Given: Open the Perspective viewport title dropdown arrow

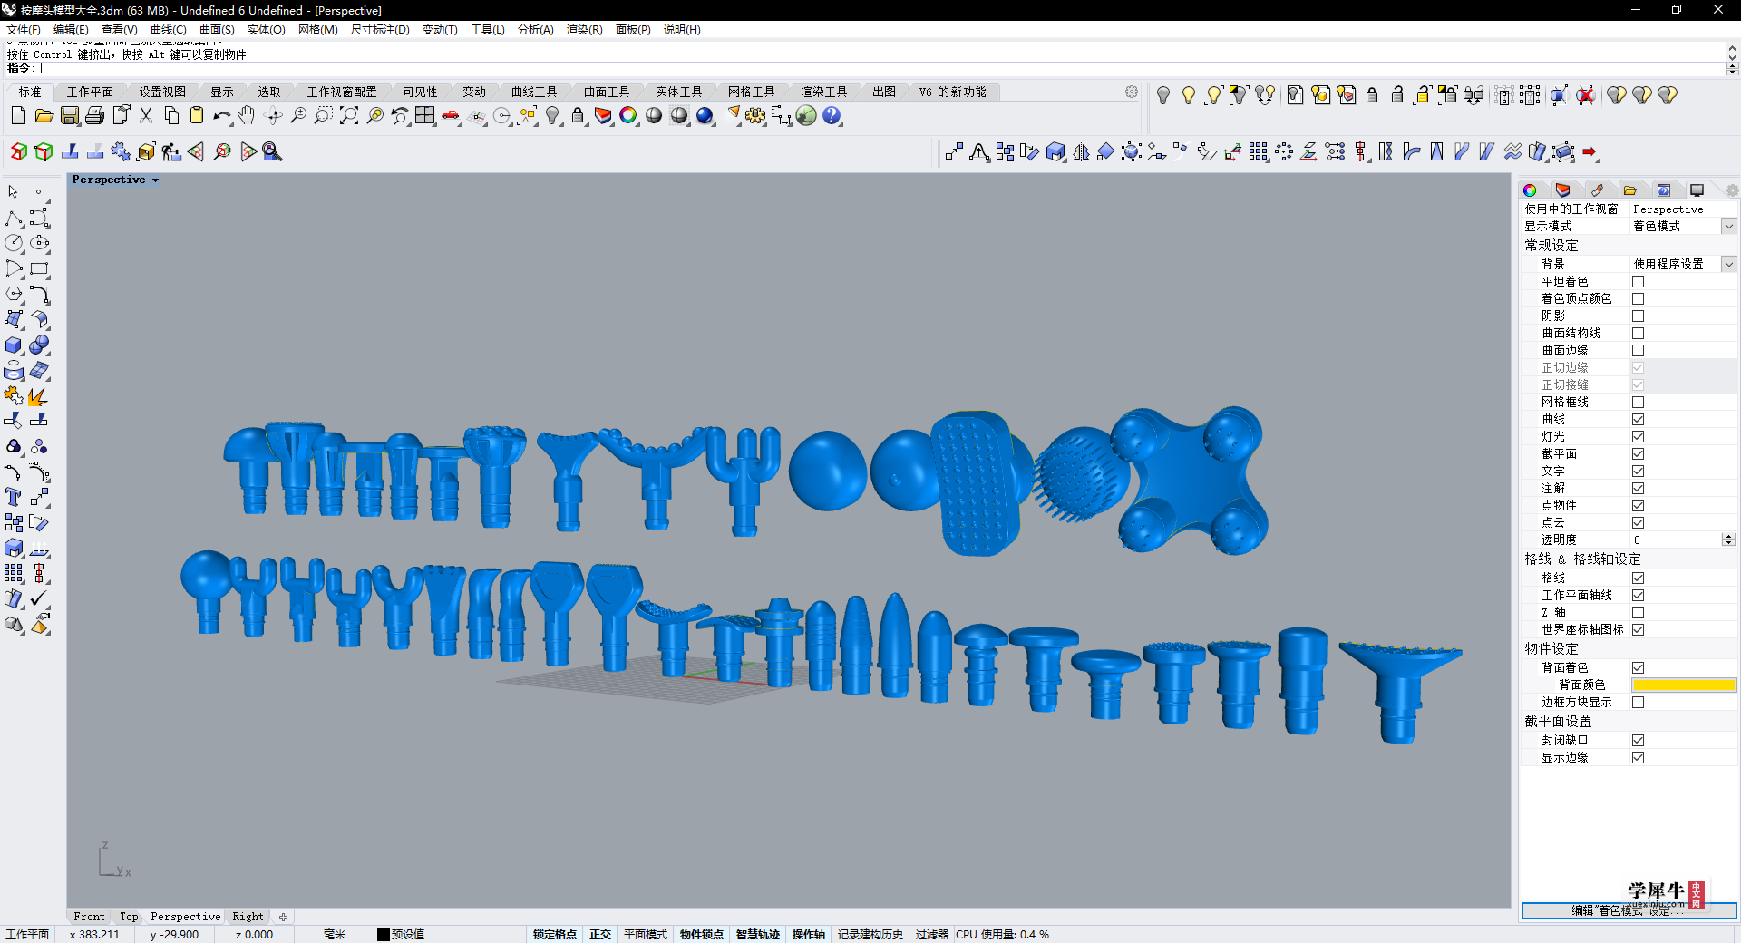Looking at the screenshot, I should coord(155,180).
